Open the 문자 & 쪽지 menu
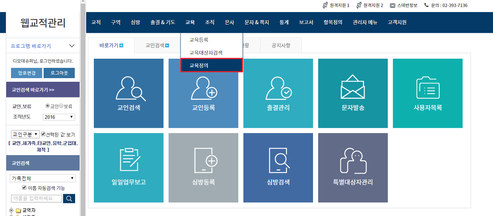Image resolution: width=493 pixels, height=216 pixels. [257, 22]
